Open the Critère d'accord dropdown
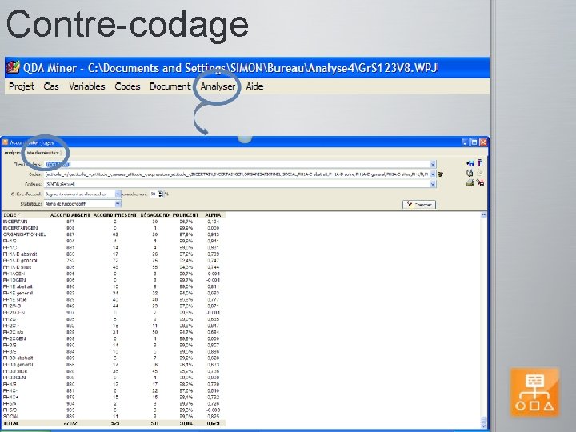 click(x=118, y=194)
